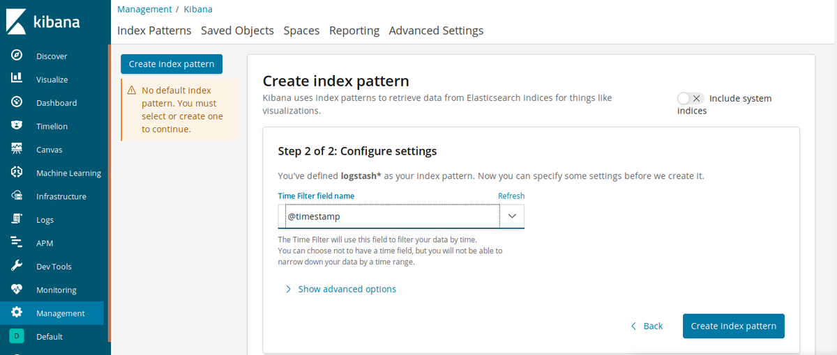Click the Dashboard gauge icon
This screenshot has height=355, width=837.
(17, 102)
